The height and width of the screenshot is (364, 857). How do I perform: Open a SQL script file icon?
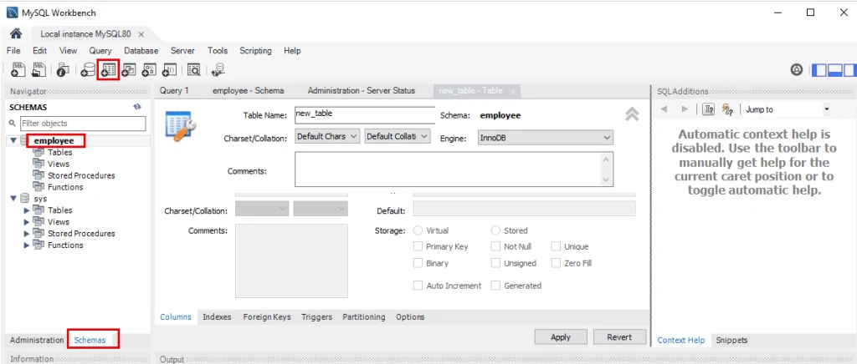pyautogui.click(x=38, y=70)
